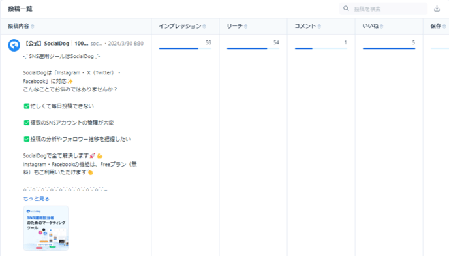This screenshot has width=449, height=256.
Task: Click reach value 54
Action: pyautogui.click(x=276, y=42)
